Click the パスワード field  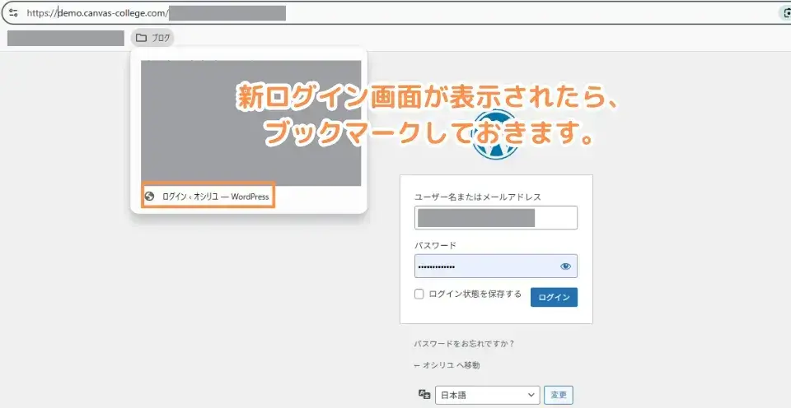pyautogui.click(x=496, y=266)
